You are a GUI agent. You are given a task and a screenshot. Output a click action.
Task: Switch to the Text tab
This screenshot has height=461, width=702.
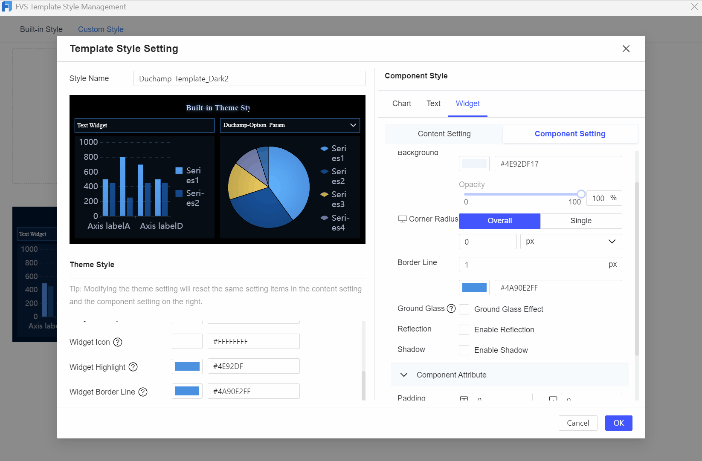pos(433,104)
